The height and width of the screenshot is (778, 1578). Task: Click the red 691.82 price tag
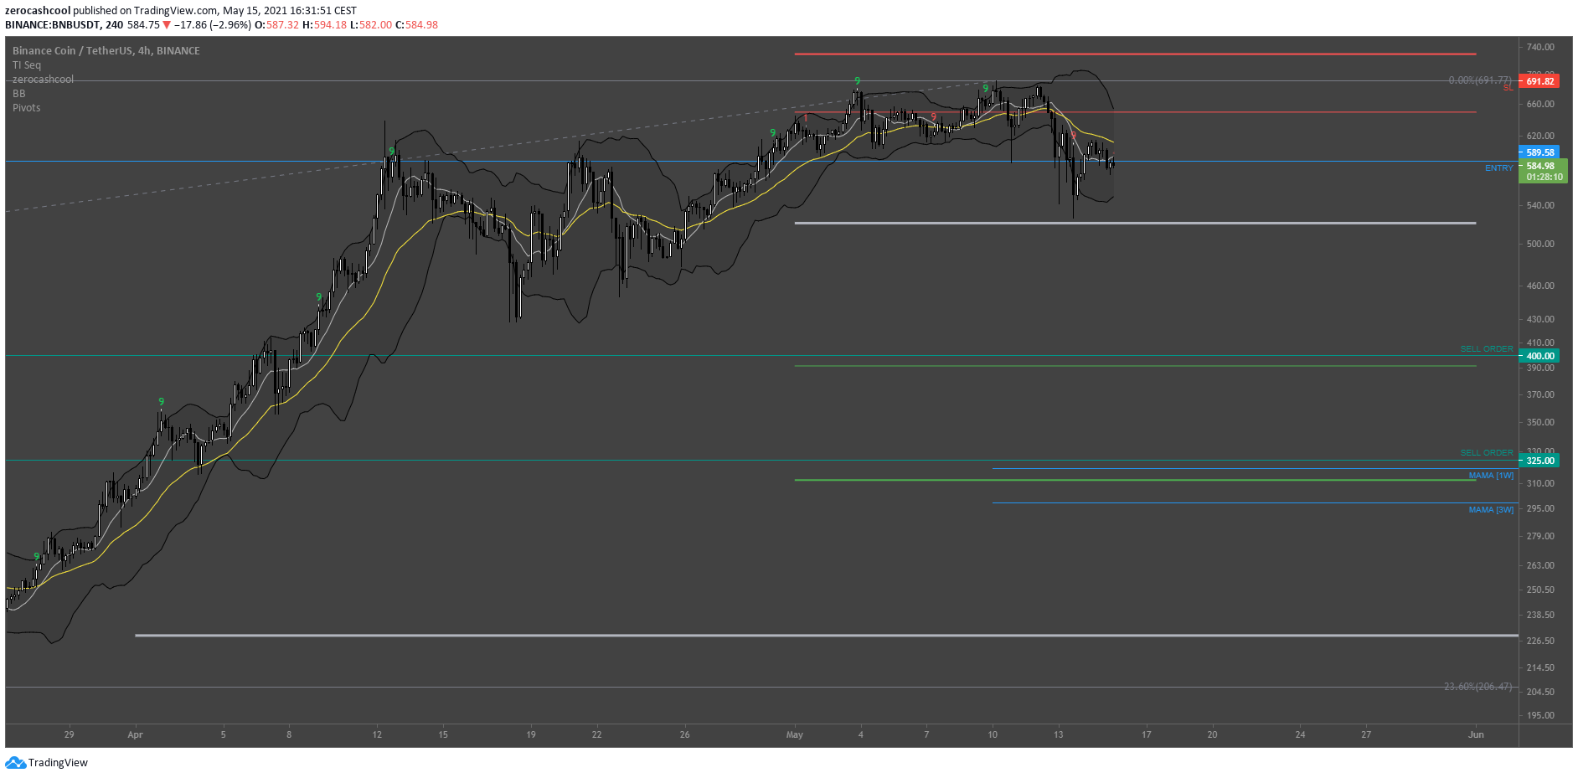point(1539,81)
